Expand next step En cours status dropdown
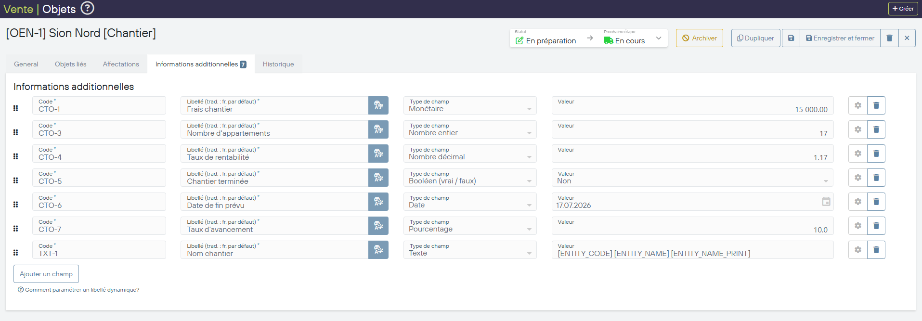This screenshot has width=922, height=321. pyautogui.click(x=658, y=39)
